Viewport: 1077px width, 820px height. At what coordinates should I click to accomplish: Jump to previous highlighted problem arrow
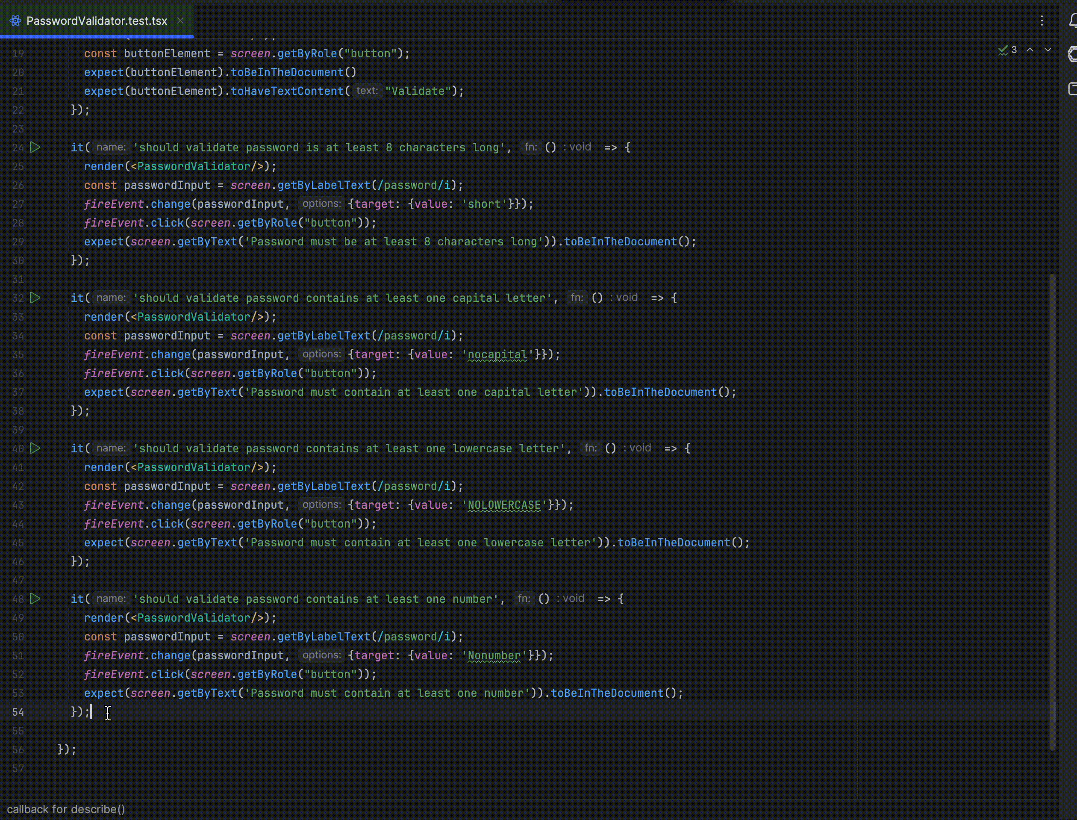[x=1030, y=50]
